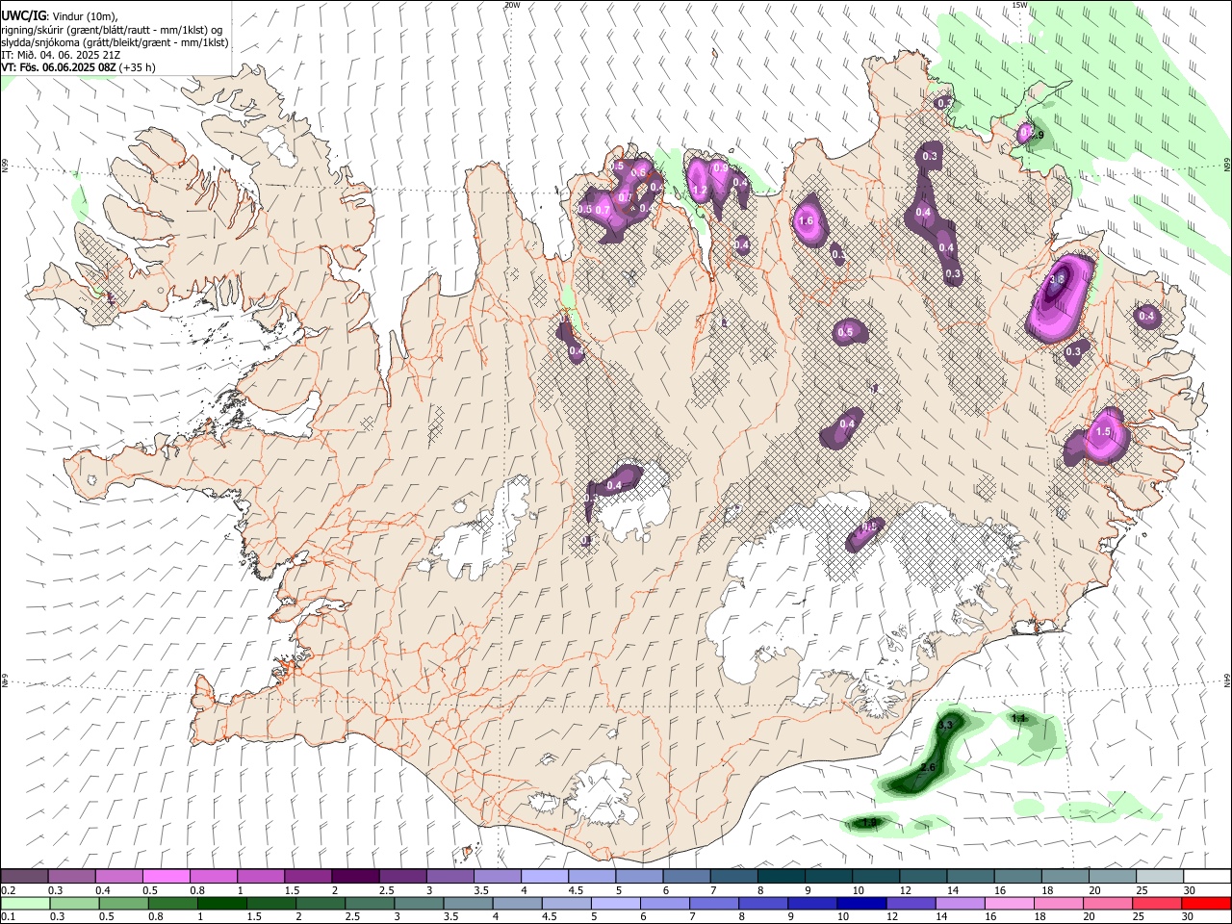The height and width of the screenshot is (924, 1232).
Task: Choose the violet 12 swatch in bottom legend
Action: pos(911,903)
